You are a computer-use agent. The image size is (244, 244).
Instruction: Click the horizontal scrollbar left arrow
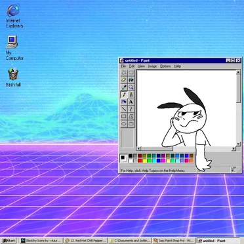(x=139, y=149)
